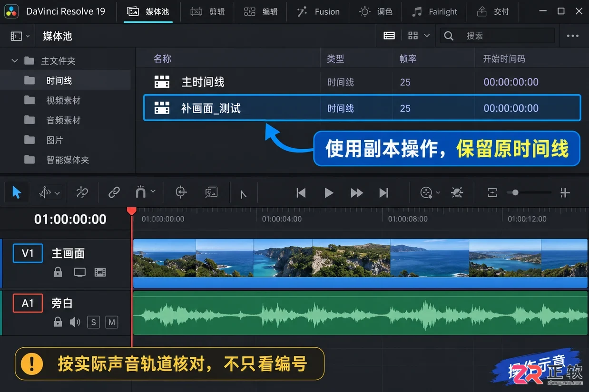Image resolution: width=589 pixels, height=392 pixels.
Task: Switch to the 媒体池 page tab
Action: tap(148, 11)
